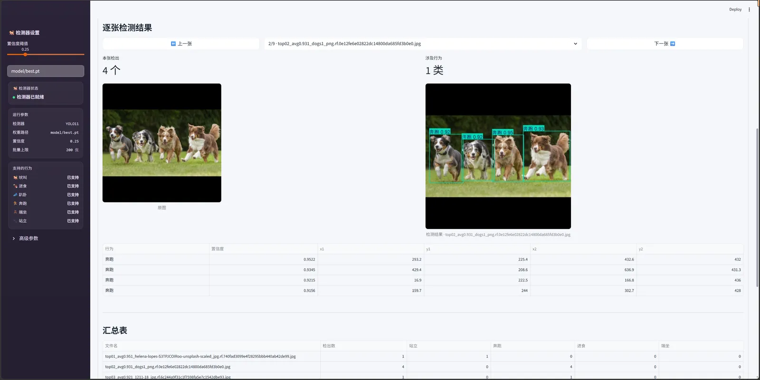
Task: Click the 原图 original image thumbnail
Action: (x=162, y=143)
